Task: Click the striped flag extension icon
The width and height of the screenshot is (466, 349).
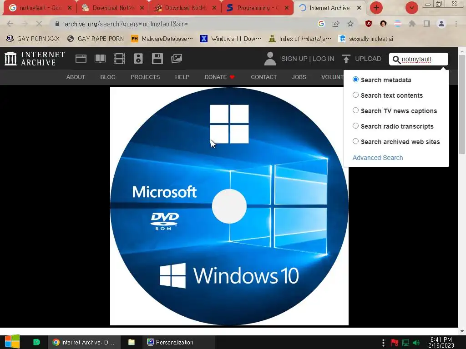Action: pyautogui.click(x=398, y=24)
